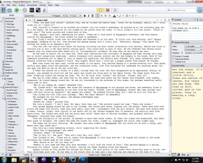Open the font size 12 dropdown
This screenshot has width=203, height=163.
[x=69, y=16]
